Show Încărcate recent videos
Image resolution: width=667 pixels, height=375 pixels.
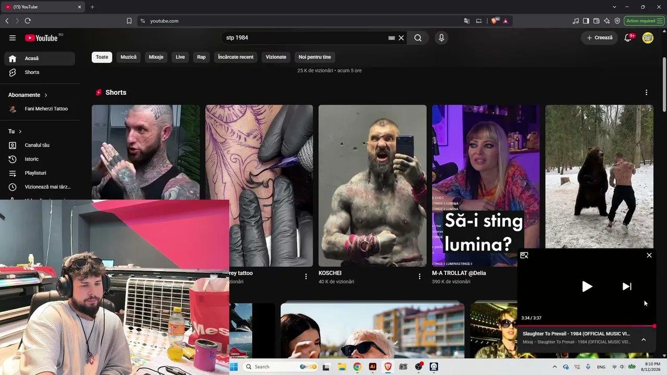(236, 57)
